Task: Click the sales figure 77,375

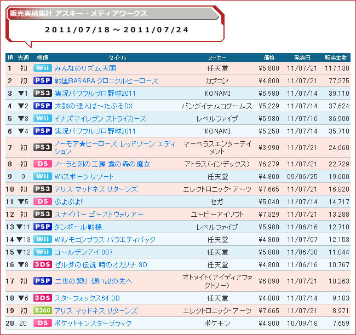Action: (x=339, y=81)
